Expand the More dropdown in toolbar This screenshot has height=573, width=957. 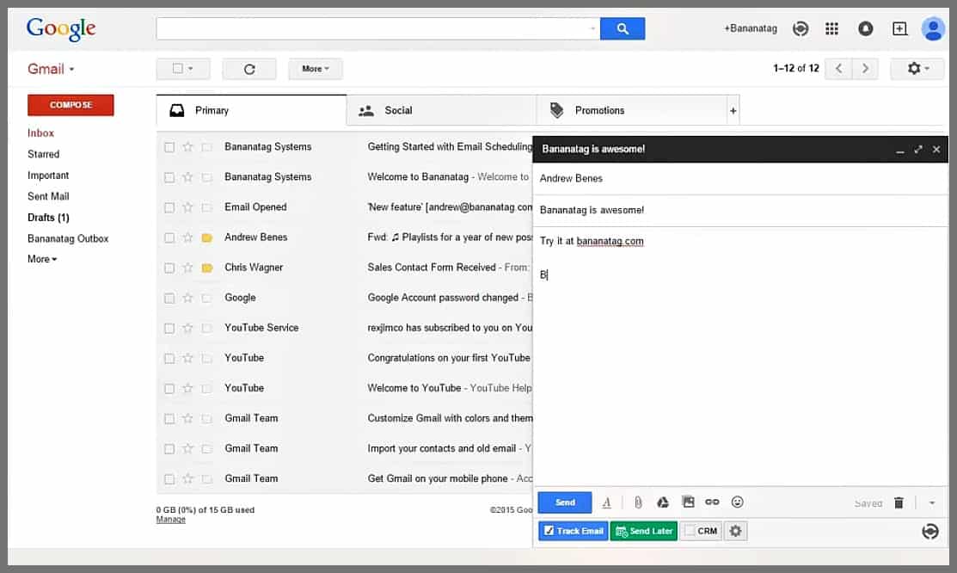pos(315,69)
